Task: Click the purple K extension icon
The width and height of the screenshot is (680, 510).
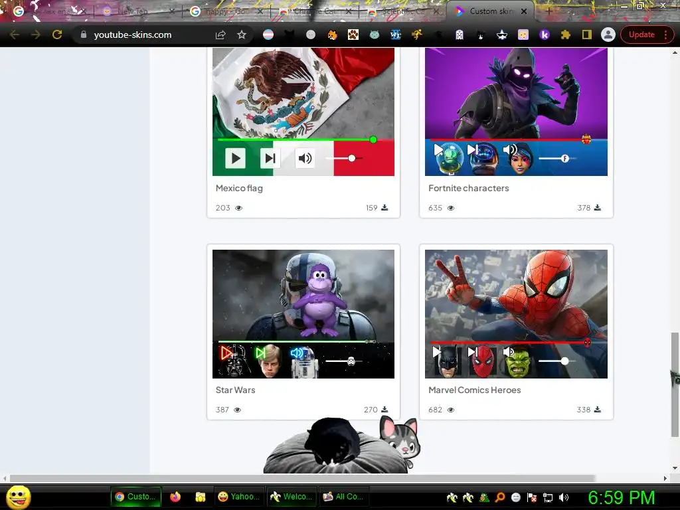Action: (545, 35)
